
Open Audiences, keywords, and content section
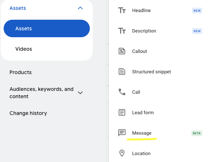coord(42,93)
